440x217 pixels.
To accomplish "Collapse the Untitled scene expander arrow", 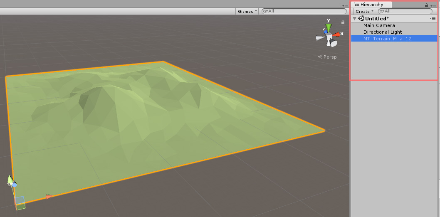I will click(355, 19).
